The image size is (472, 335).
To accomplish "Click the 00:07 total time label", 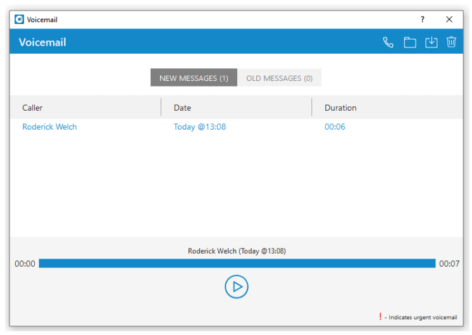I will point(449,264).
